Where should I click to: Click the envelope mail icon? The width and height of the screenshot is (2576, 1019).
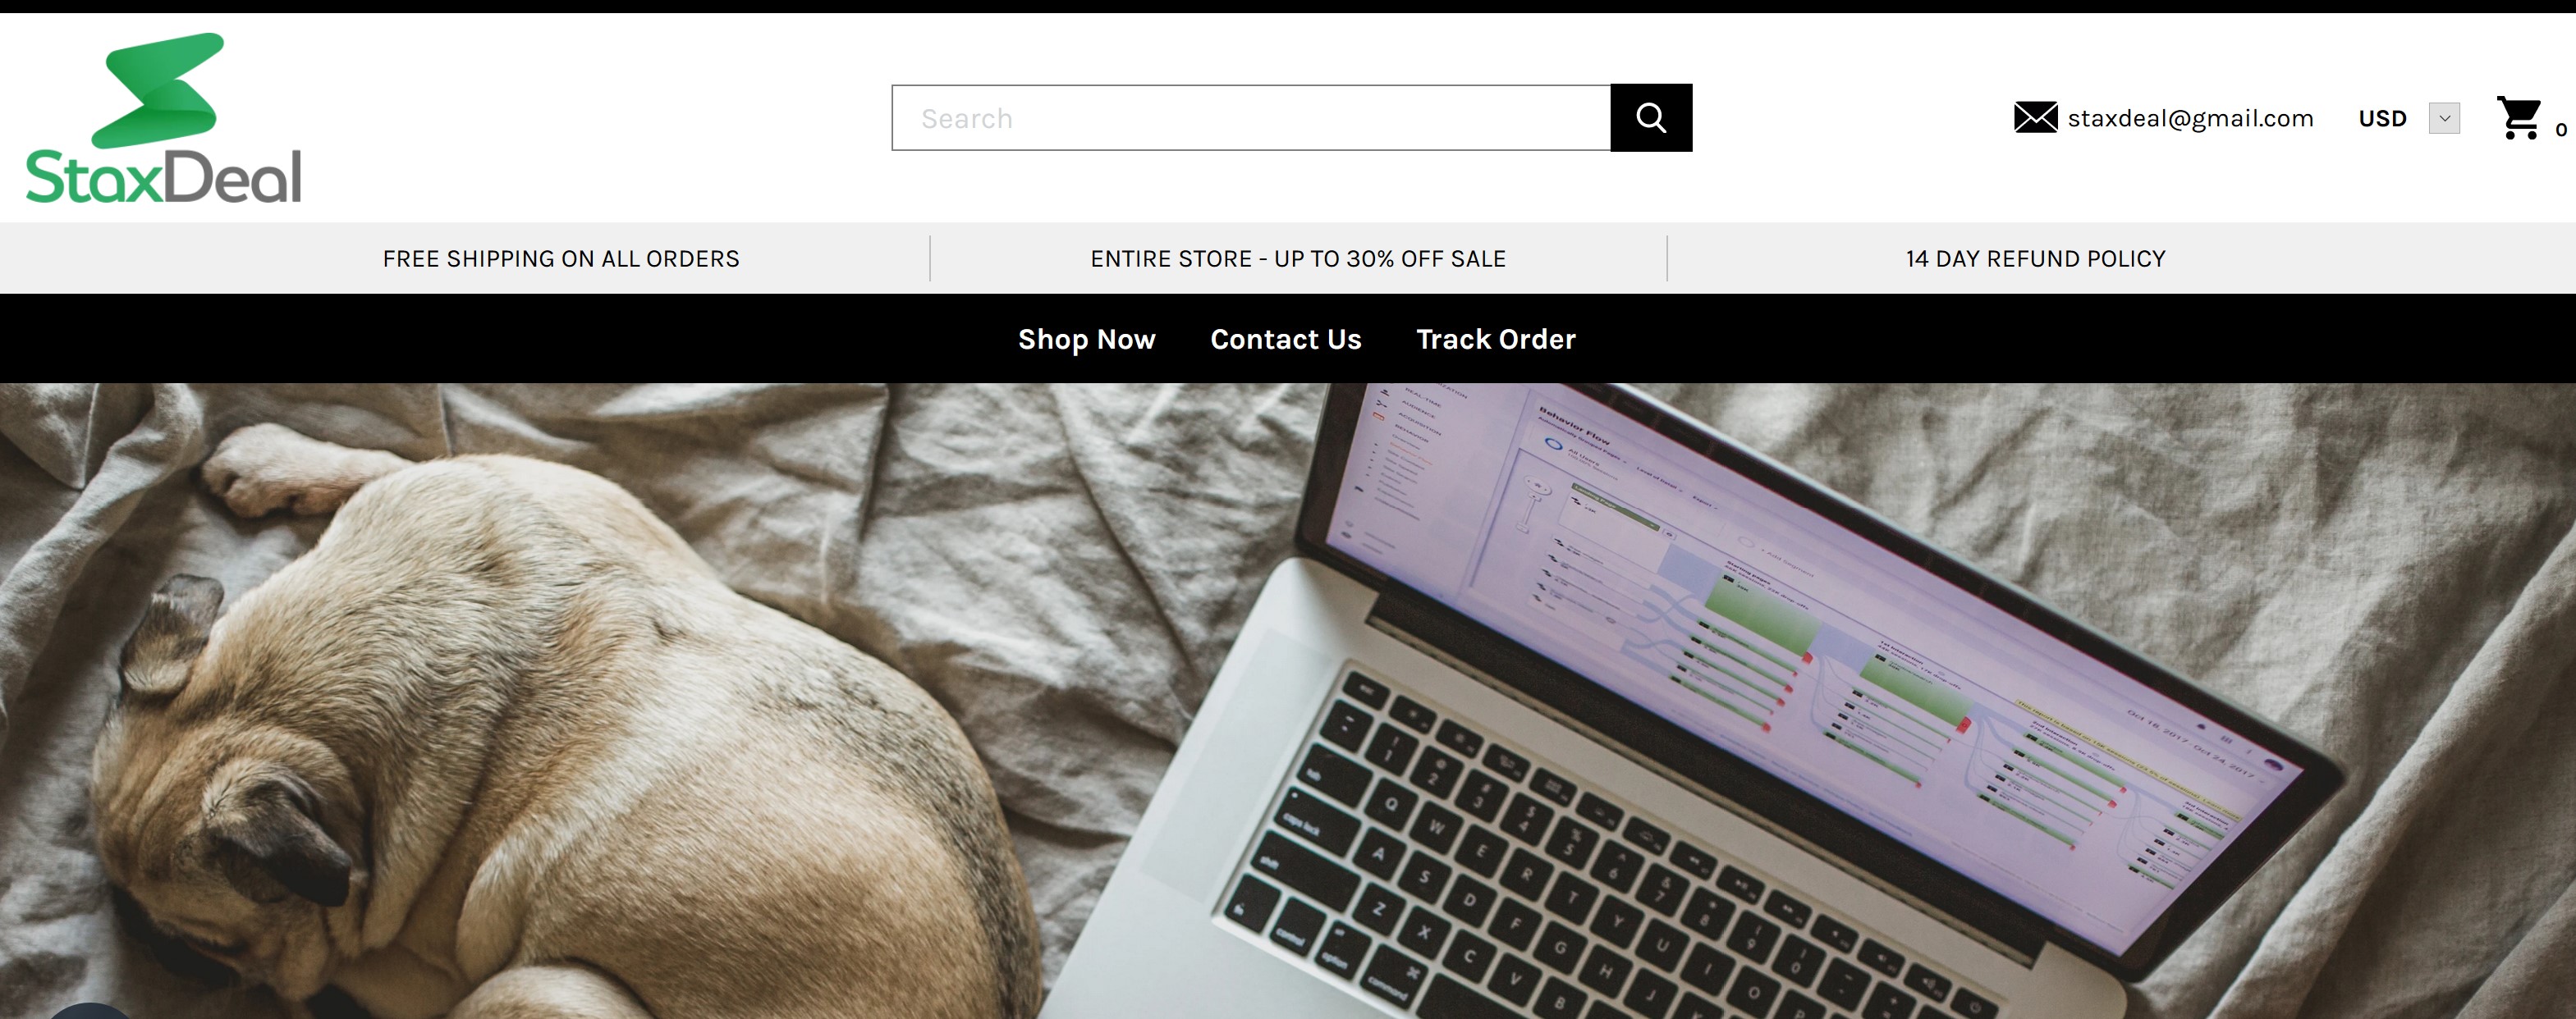click(2035, 118)
